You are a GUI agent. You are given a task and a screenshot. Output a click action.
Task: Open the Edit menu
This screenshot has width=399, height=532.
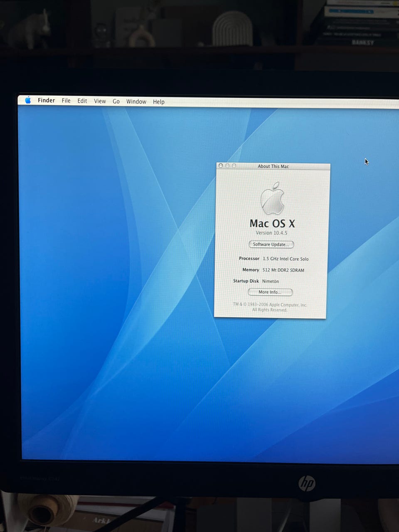(82, 101)
